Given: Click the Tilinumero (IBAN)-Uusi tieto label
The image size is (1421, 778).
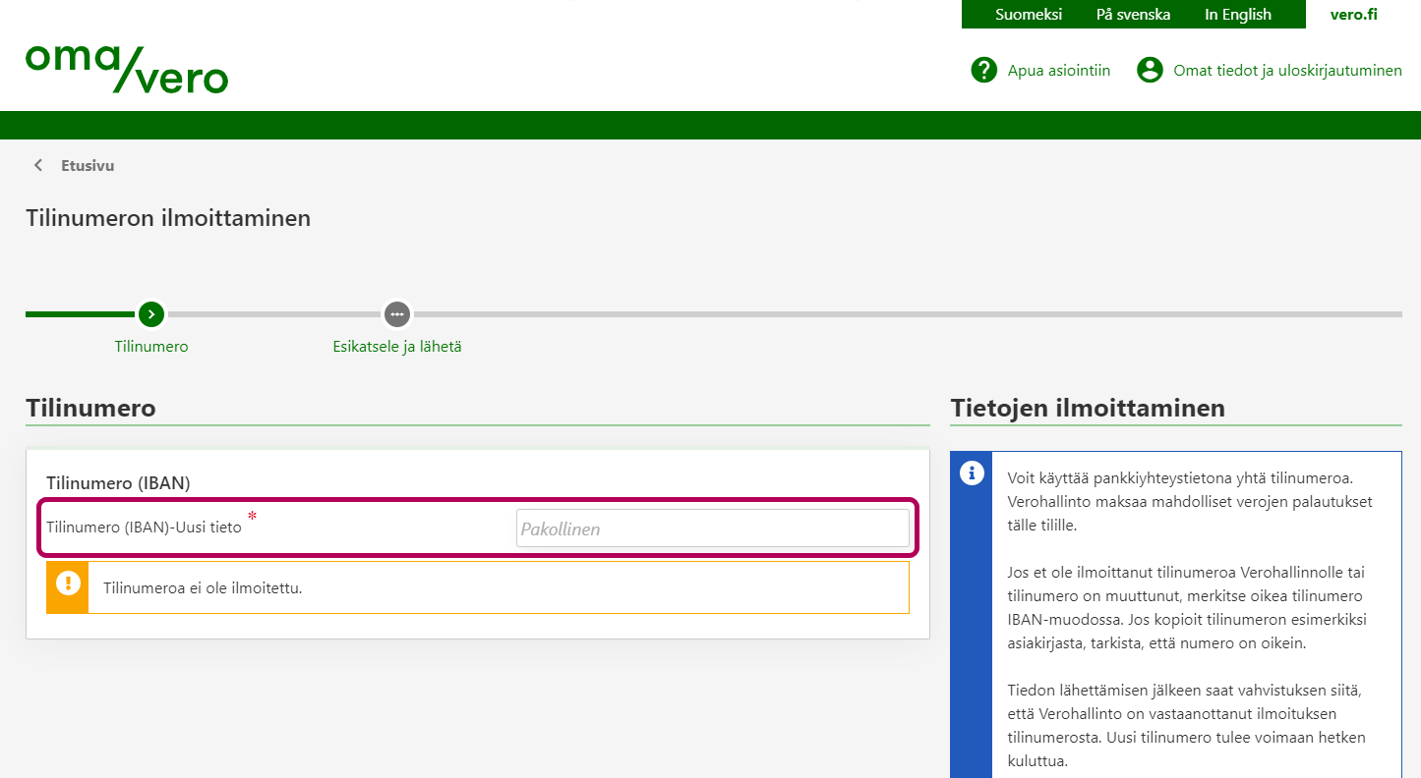Looking at the screenshot, I should (144, 527).
